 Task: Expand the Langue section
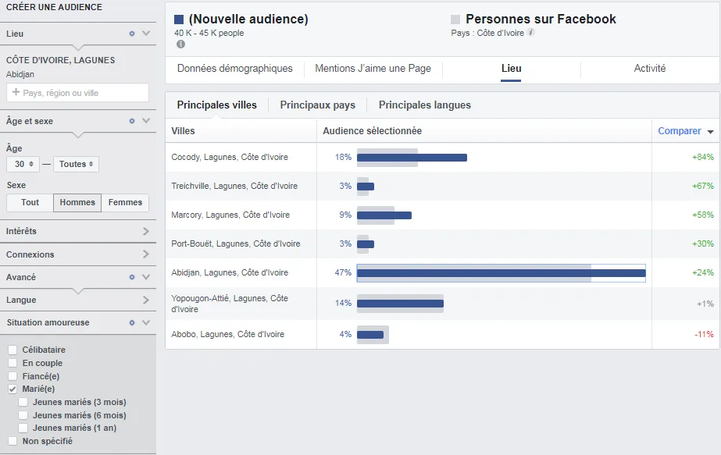pos(146,300)
